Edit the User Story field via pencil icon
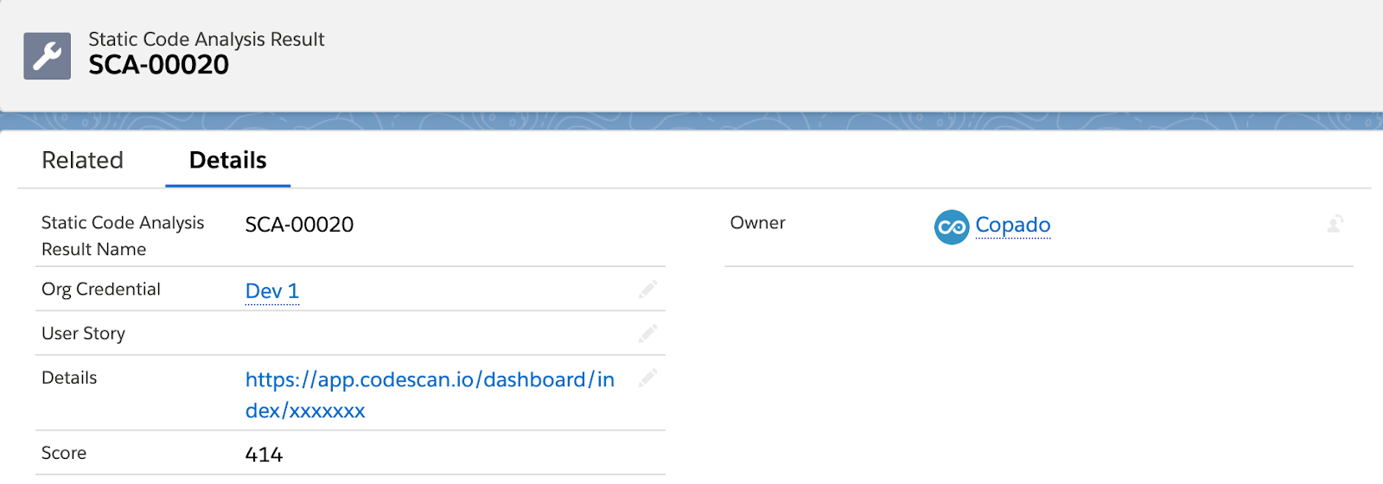This screenshot has width=1383, height=484. (647, 334)
